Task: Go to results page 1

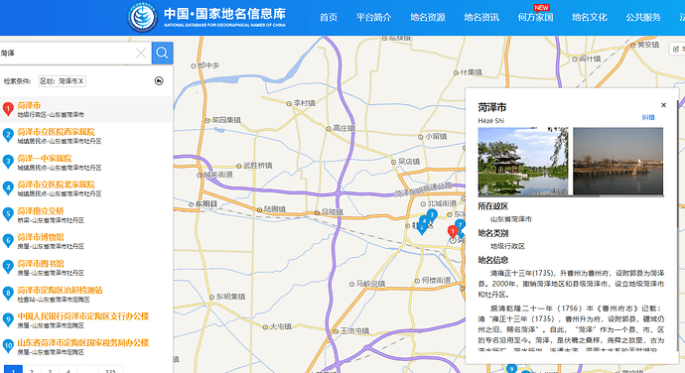Action: [x=13, y=369]
